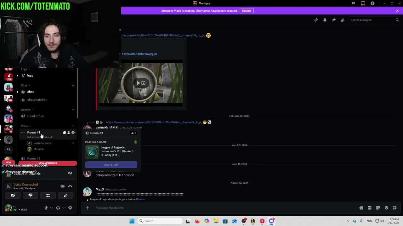Add a channel to Chat category

click(73, 85)
